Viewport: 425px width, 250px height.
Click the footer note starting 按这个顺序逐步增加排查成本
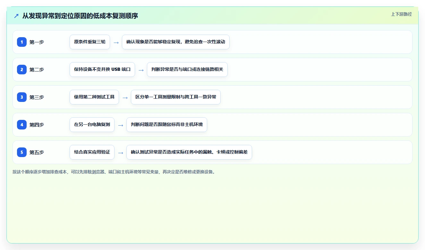114,172
